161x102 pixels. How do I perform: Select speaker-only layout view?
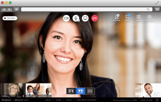(71, 91)
